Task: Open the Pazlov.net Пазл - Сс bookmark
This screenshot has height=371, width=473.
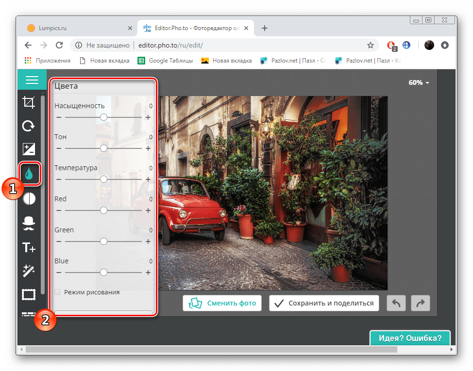Action: (x=293, y=61)
